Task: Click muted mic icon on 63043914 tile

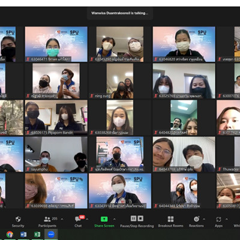Action: click(92, 206)
